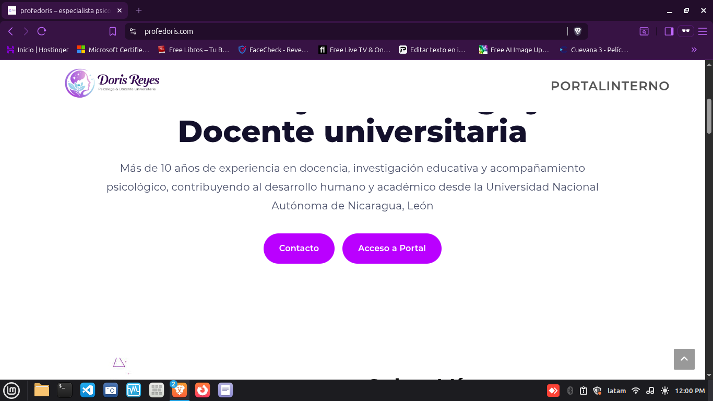Click the scrollbar down arrow
Screen dimensions: 713x401
coord(709,375)
